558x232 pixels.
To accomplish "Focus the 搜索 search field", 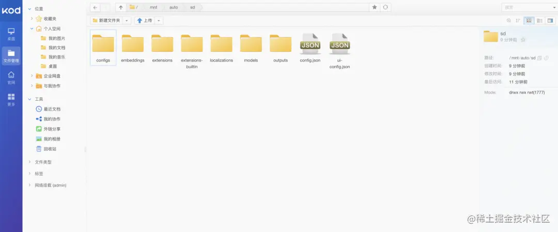I will point(526,7).
